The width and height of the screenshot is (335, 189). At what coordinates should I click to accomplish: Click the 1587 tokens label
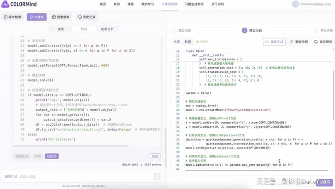[153, 165]
